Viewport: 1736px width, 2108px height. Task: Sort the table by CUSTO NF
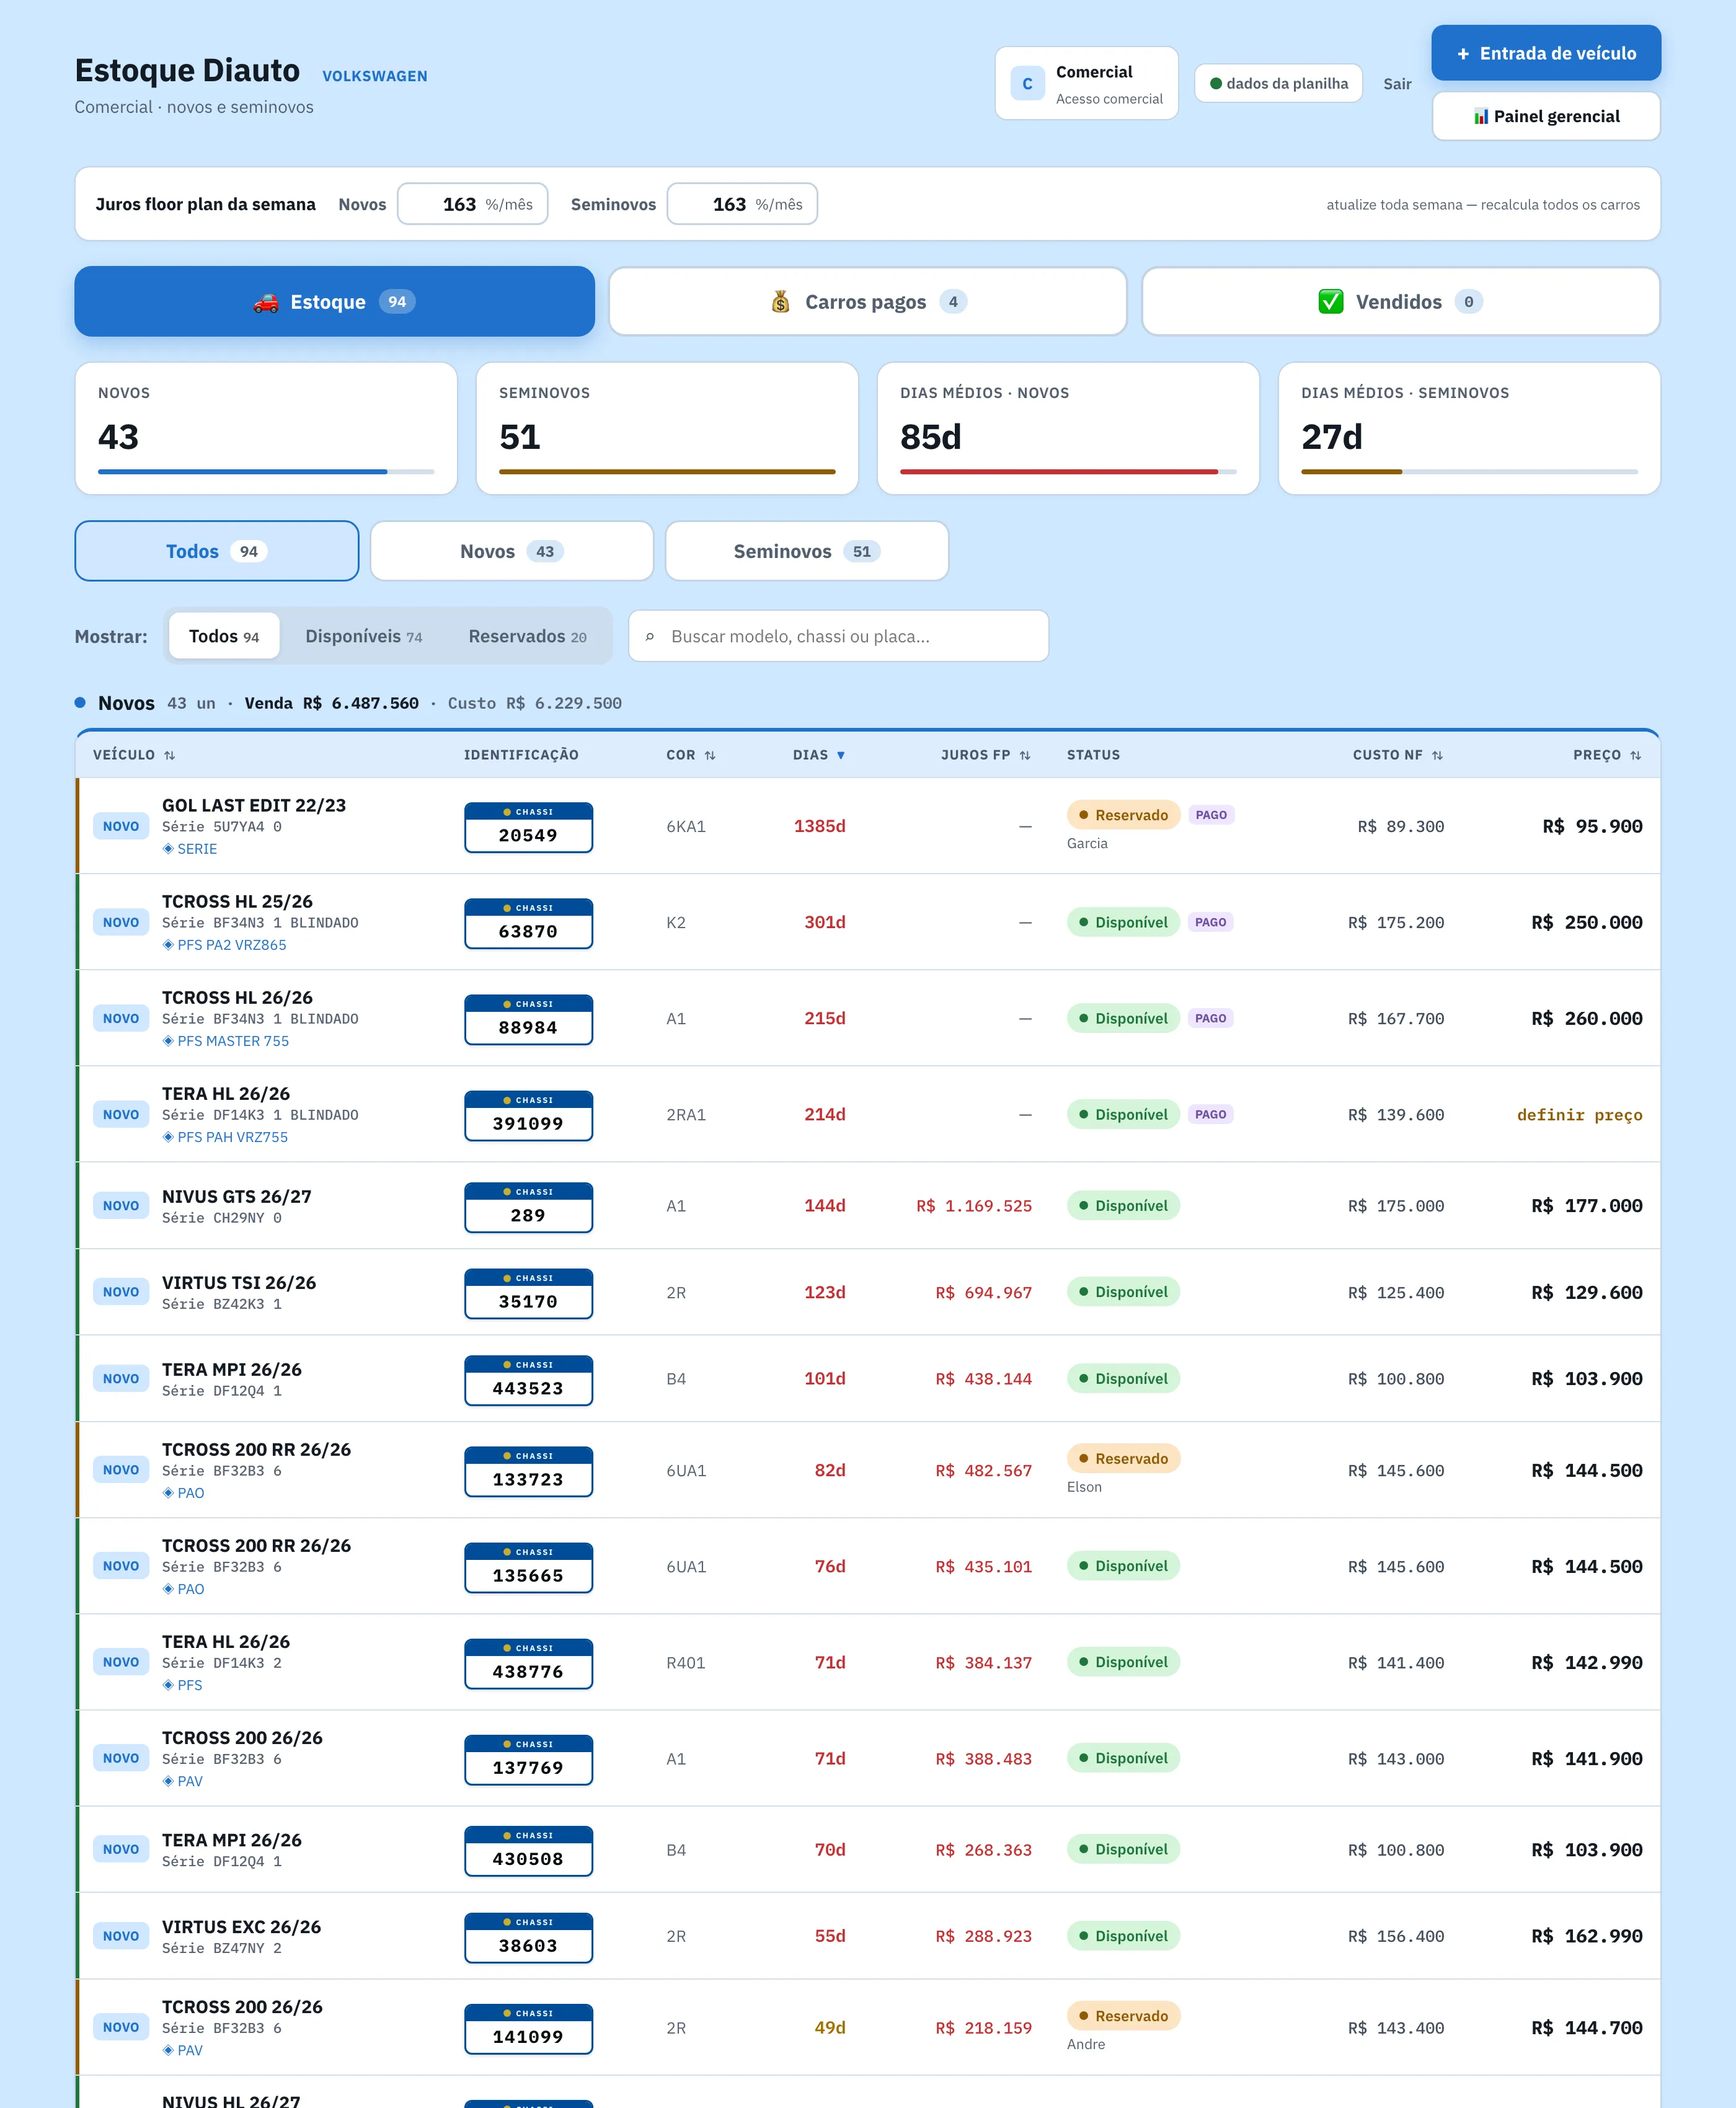pos(1398,755)
